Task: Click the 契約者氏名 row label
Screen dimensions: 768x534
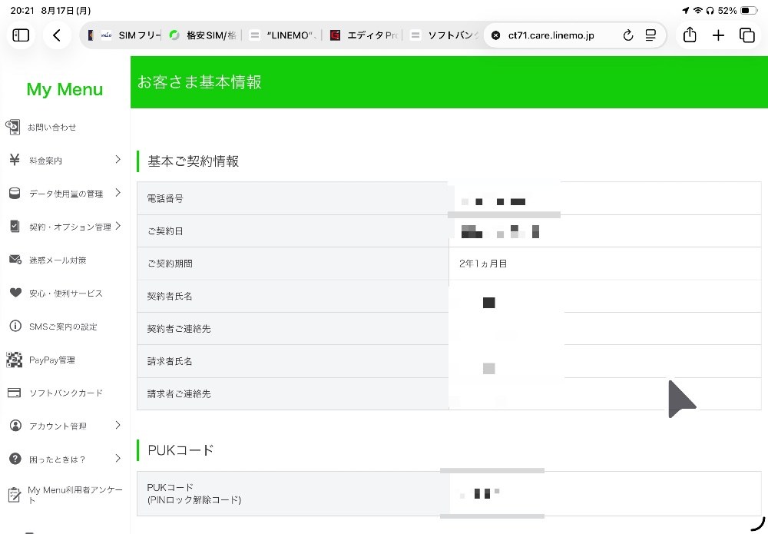Action: [170, 297]
